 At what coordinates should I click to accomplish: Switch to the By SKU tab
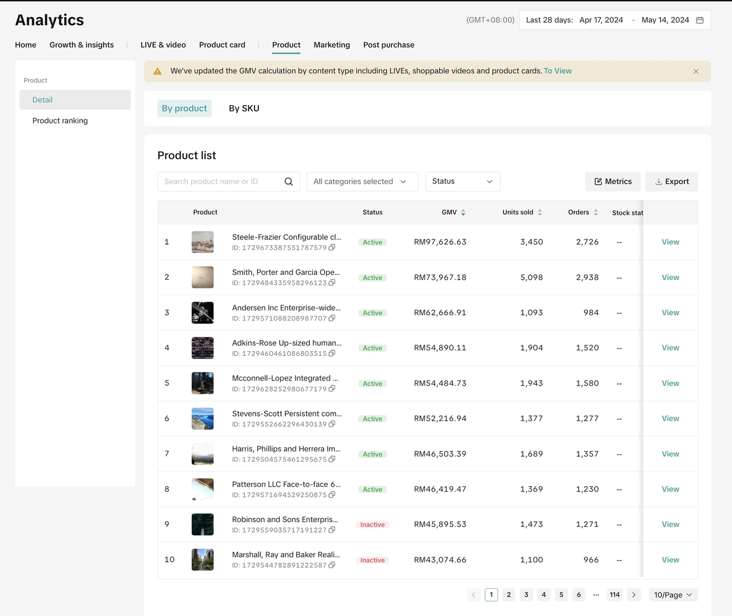pyautogui.click(x=244, y=109)
